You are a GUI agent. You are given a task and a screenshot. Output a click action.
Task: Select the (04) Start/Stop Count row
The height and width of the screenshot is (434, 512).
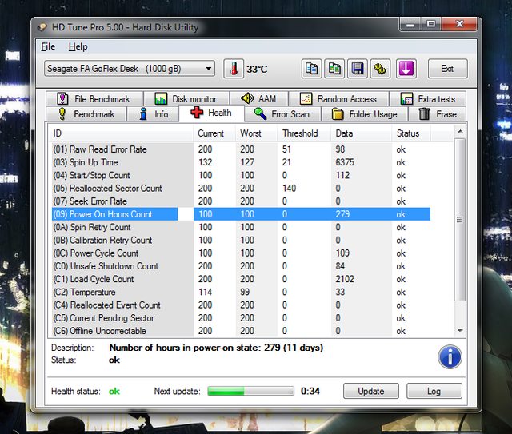(x=241, y=175)
